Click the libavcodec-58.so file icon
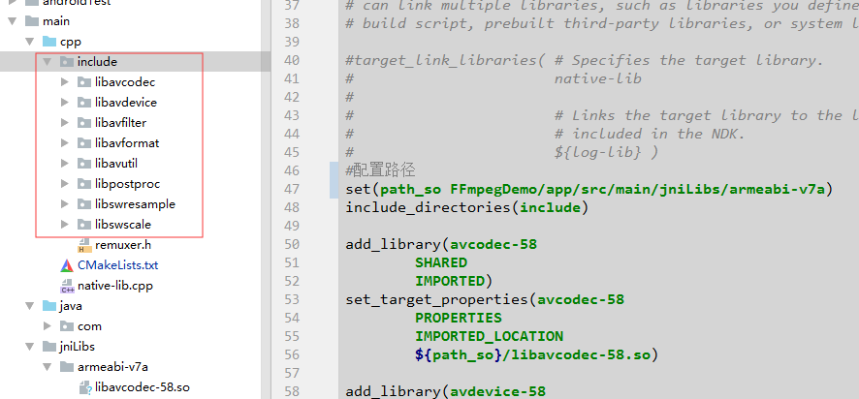 [84, 387]
